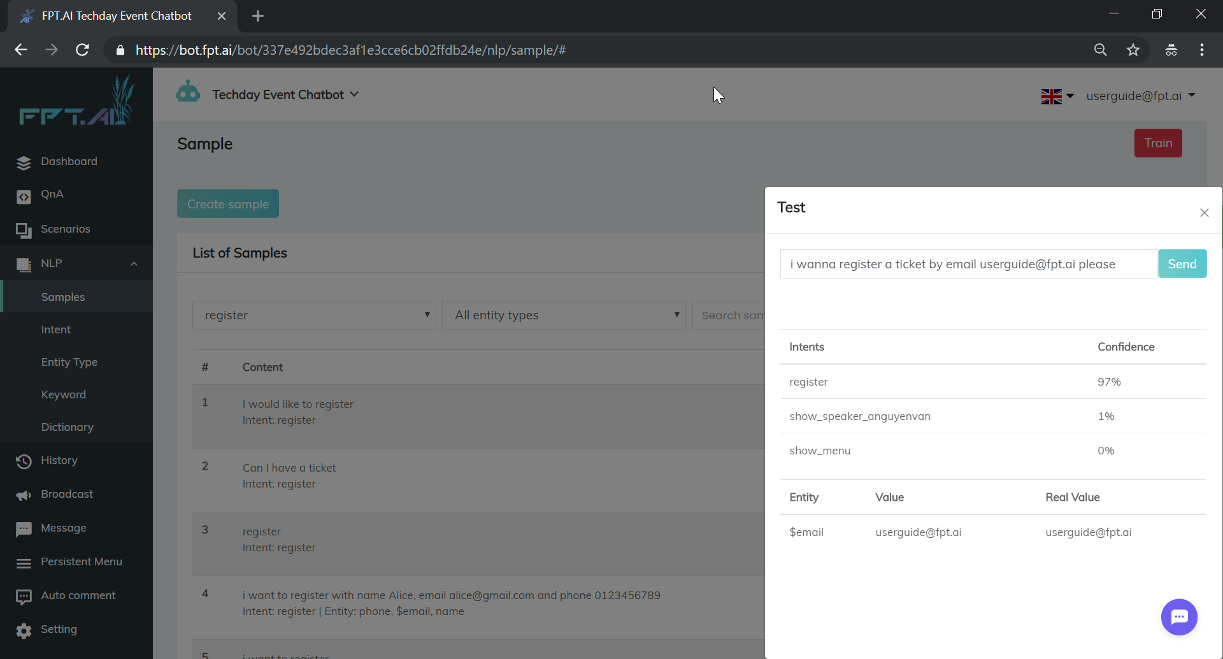The image size is (1223, 659).
Task: Click the Search sample field
Action: point(729,315)
